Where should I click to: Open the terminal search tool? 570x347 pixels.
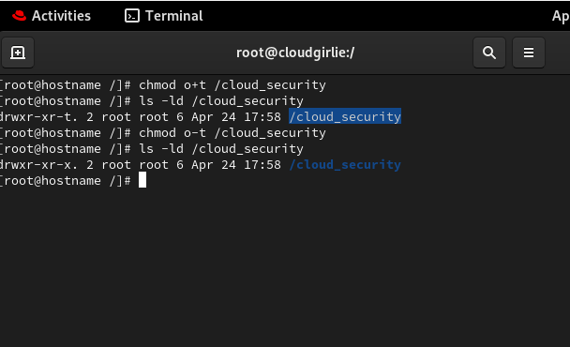[489, 53]
